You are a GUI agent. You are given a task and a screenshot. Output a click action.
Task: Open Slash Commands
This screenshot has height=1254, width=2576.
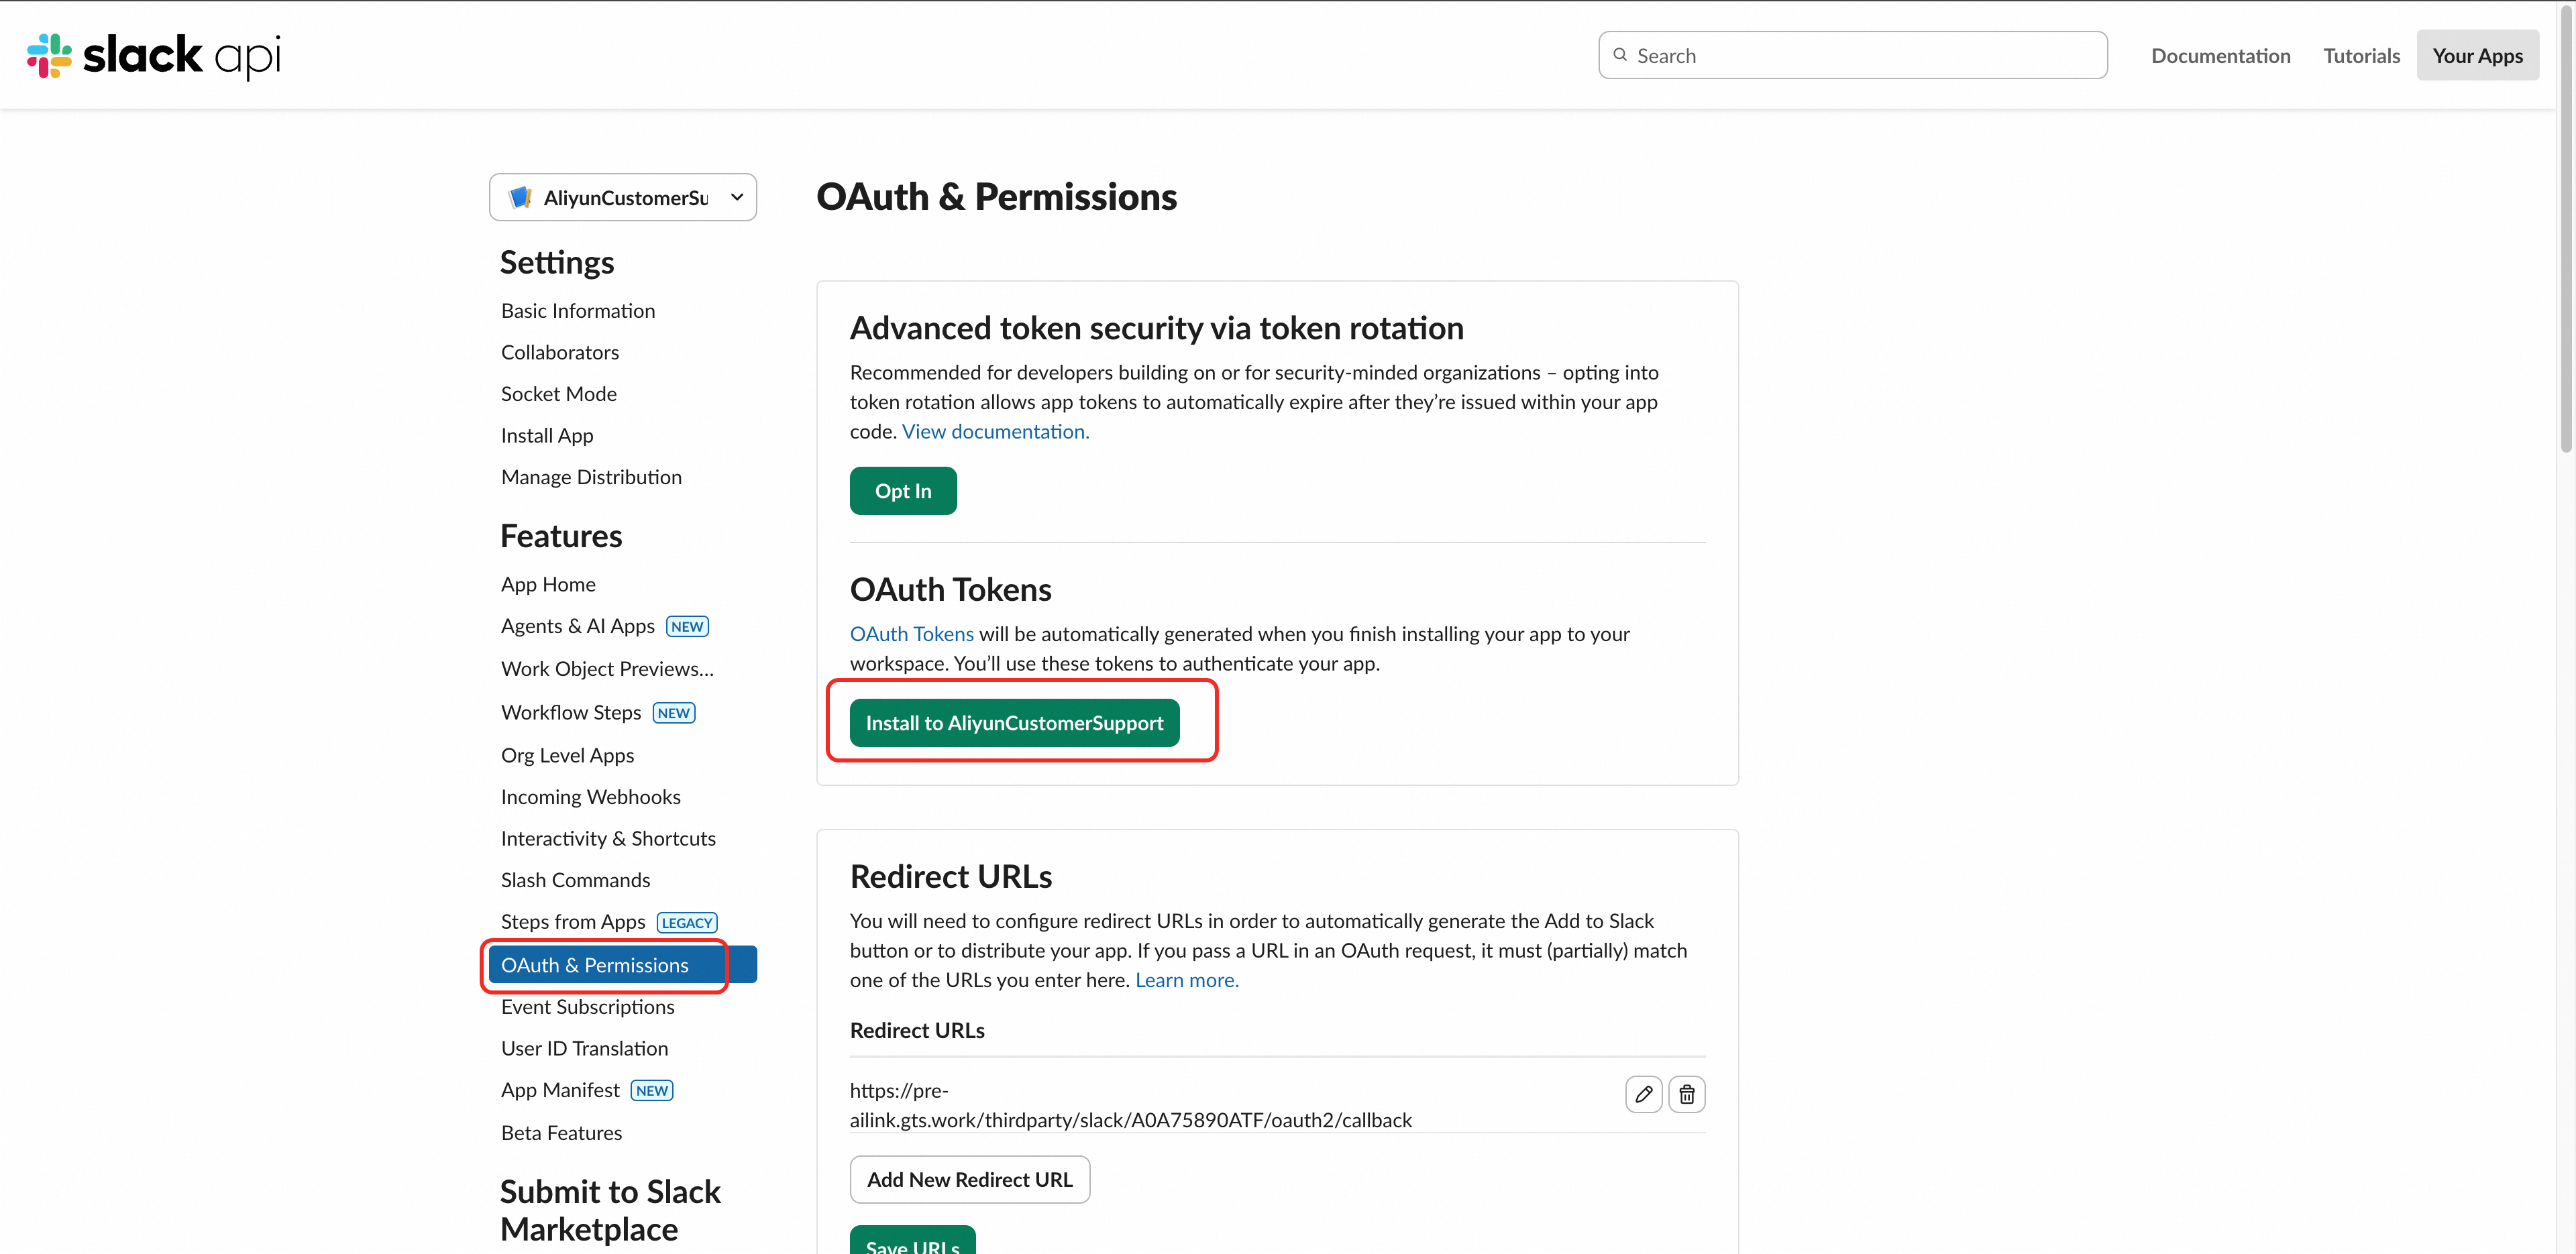coord(575,880)
